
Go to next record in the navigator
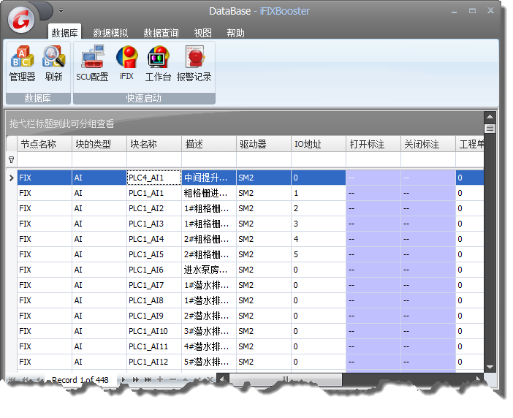123,380
